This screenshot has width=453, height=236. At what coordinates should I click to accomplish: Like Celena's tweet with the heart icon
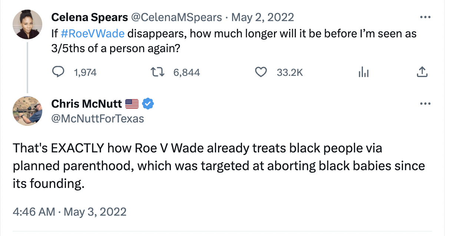coord(261,72)
